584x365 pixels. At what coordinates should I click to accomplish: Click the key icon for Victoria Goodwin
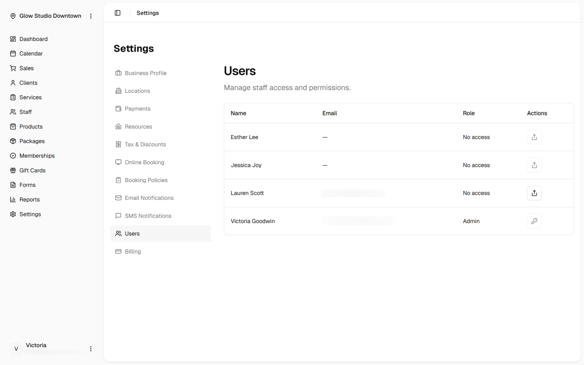pos(534,221)
